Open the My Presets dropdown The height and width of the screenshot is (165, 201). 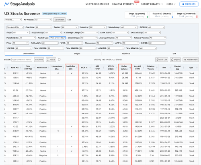click(x=43, y=20)
